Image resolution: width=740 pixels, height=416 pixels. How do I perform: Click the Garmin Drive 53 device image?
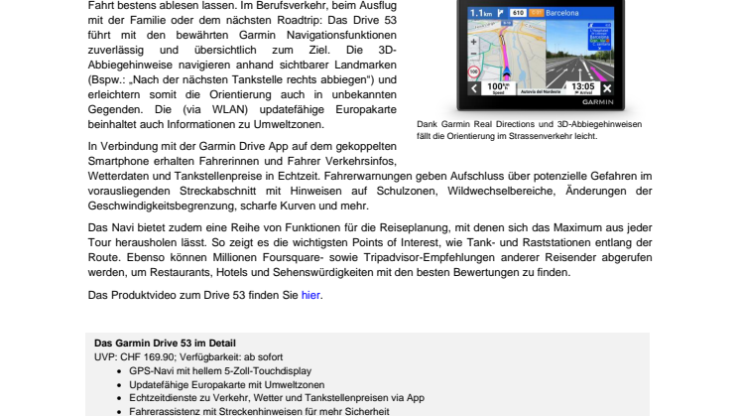tap(541, 56)
